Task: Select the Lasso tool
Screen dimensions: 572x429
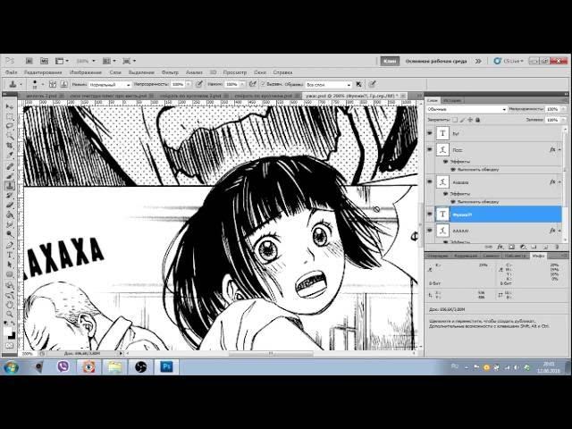Action: coord(10,126)
